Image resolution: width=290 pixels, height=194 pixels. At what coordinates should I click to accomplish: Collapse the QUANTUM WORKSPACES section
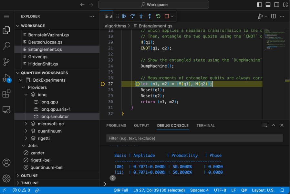click(18, 73)
